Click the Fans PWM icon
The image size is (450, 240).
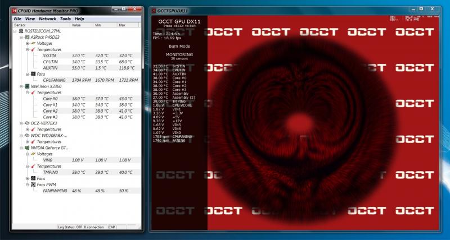click(33, 185)
